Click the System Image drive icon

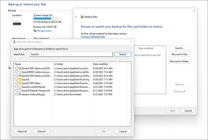[x=17, y=23]
